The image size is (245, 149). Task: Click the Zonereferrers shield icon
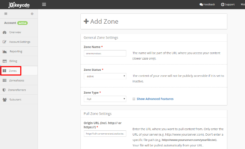(x=4, y=90)
